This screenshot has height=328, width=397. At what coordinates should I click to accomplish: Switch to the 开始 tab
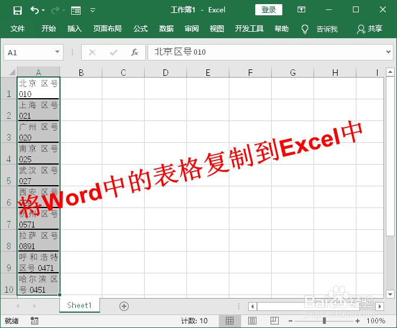pos(49,29)
